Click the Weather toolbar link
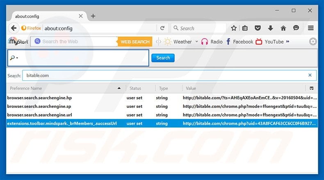This screenshot has width=324, height=180. click(183, 42)
